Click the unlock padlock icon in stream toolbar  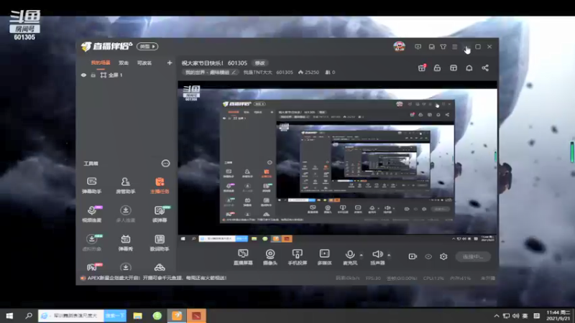[437, 68]
